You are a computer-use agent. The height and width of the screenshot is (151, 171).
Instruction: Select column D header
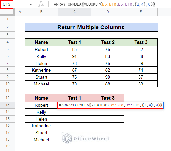pyautogui.click(x=108, y=12)
